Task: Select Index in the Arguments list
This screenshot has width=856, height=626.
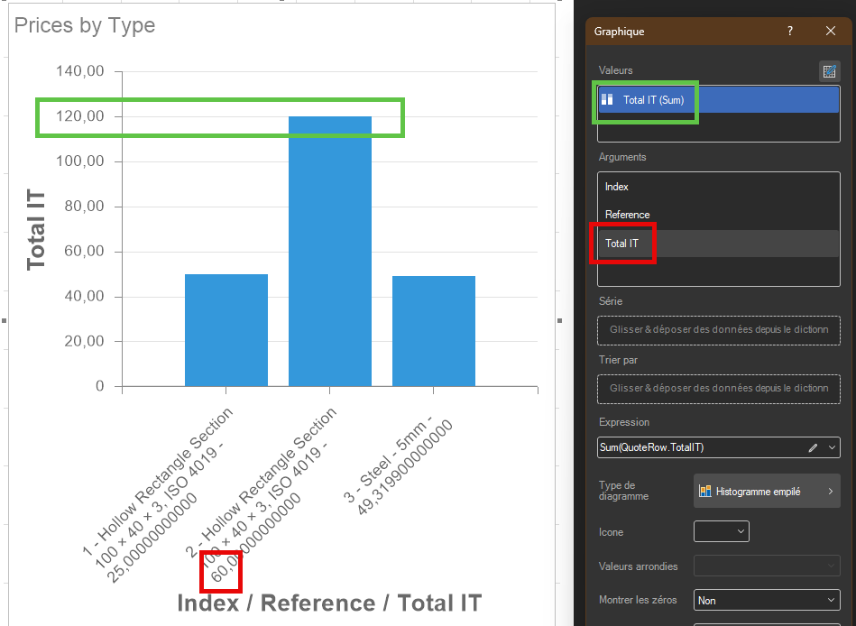Action: point(617,187)
